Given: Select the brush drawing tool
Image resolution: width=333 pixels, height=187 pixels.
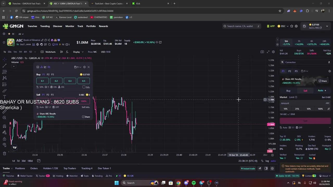Looking at the screenshot, I should (x=4, y=91).
